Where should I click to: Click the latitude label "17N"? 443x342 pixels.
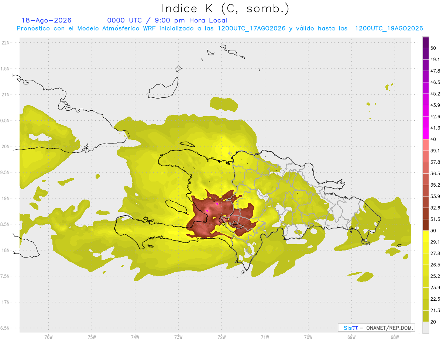[x=6, y=302]
